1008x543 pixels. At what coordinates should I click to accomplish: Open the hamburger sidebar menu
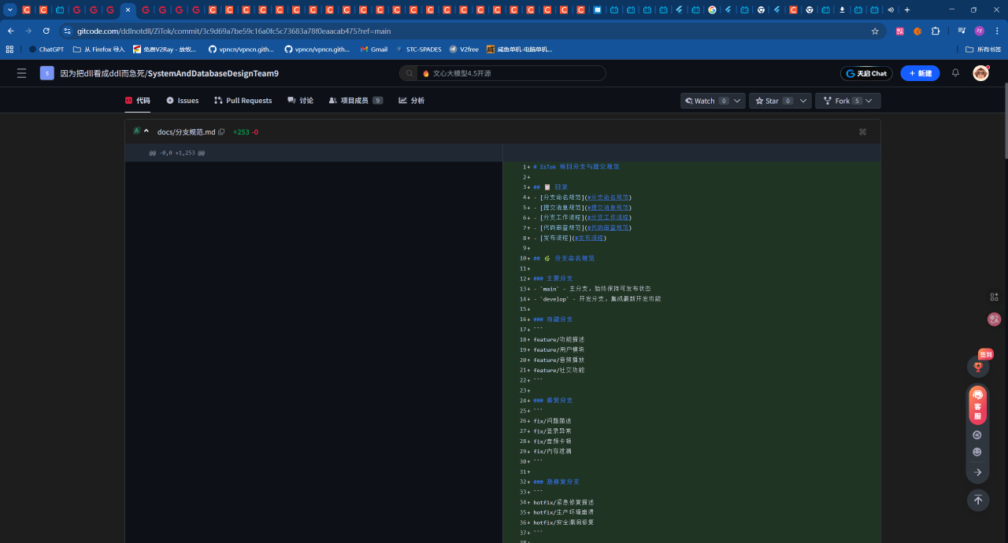[21, 73]
